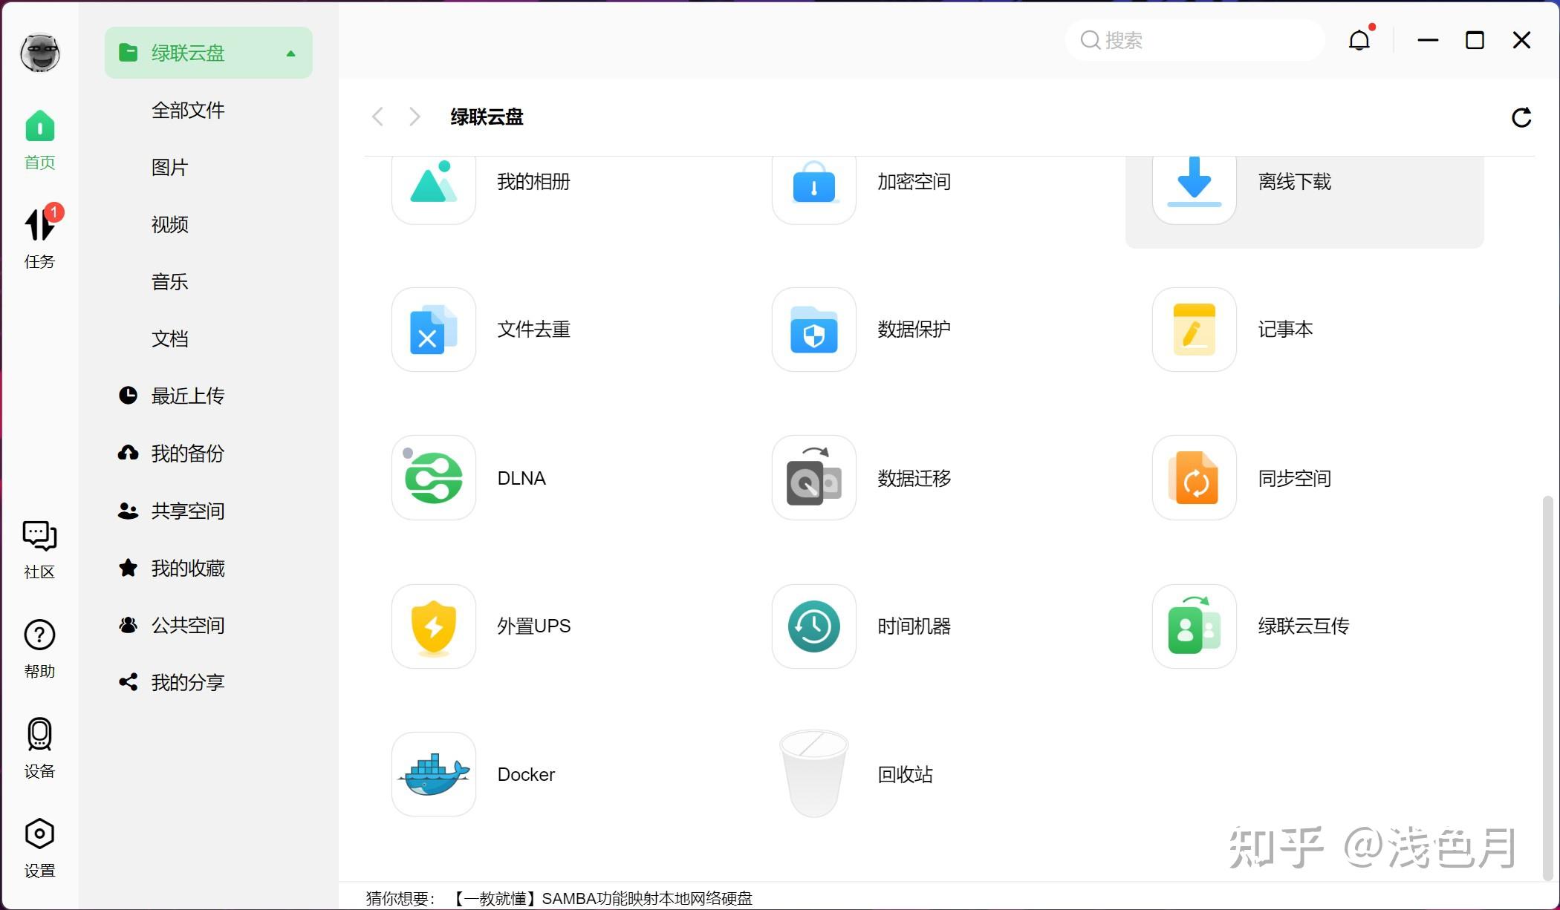This screenshot has height=910, width=1560.
Task: Switch to the 任务 sidebar tab
Action: pyautogui.click(x=39, y=238)
